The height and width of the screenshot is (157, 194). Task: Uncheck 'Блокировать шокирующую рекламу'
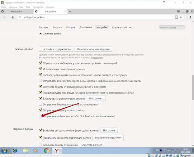pos(40,98)
